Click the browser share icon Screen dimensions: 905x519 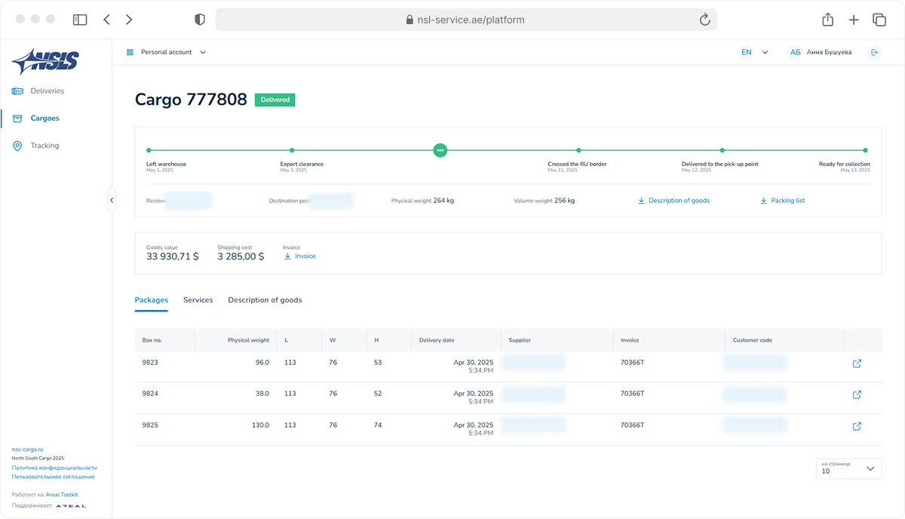[827, 20]
